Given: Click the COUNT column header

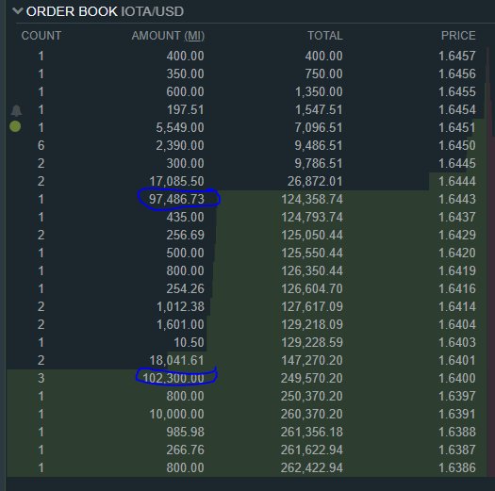Looking at the screenshot, I should 41,36.
